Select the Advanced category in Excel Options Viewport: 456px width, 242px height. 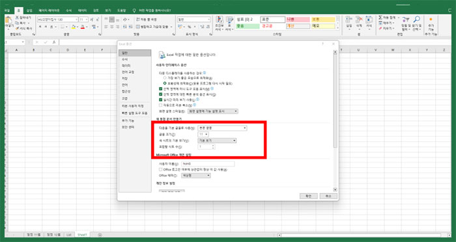tap(135, 98)
